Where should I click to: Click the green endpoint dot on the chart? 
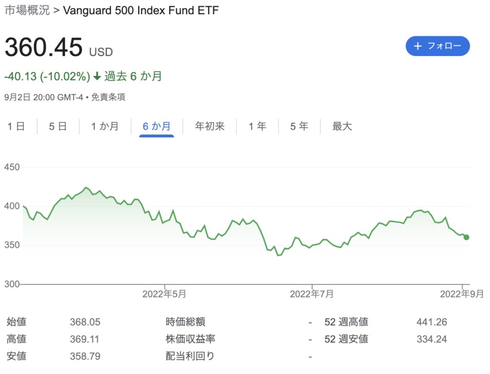pyautogui.click(x=466, y=238)
